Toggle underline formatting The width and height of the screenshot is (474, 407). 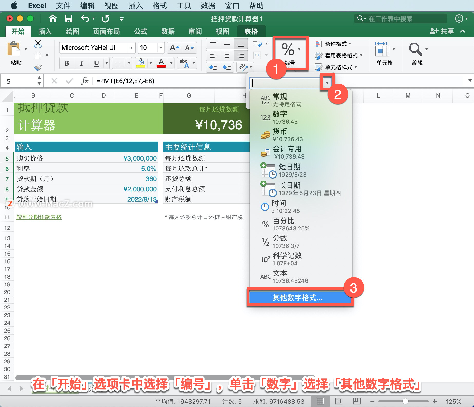pos(97,63)
